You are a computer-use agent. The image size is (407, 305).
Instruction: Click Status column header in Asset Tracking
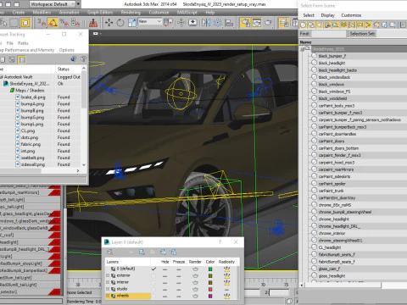click(68, 69)
